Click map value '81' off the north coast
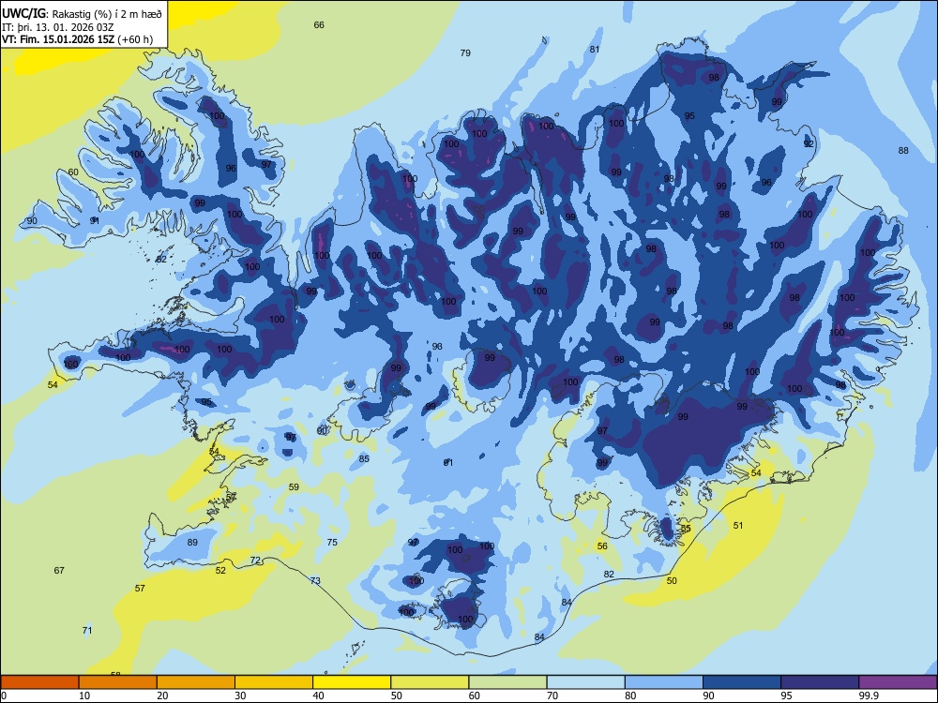 tap(595, 50)
